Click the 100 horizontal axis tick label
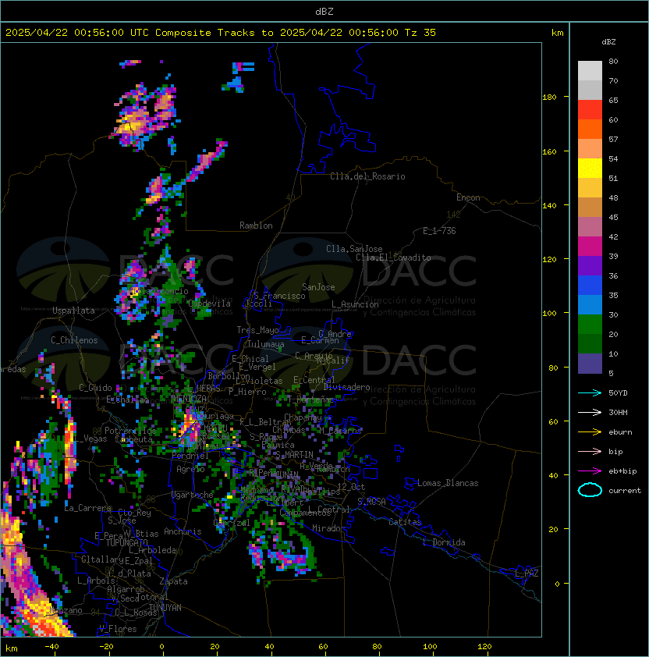649x657 pixels. [430, 647]
